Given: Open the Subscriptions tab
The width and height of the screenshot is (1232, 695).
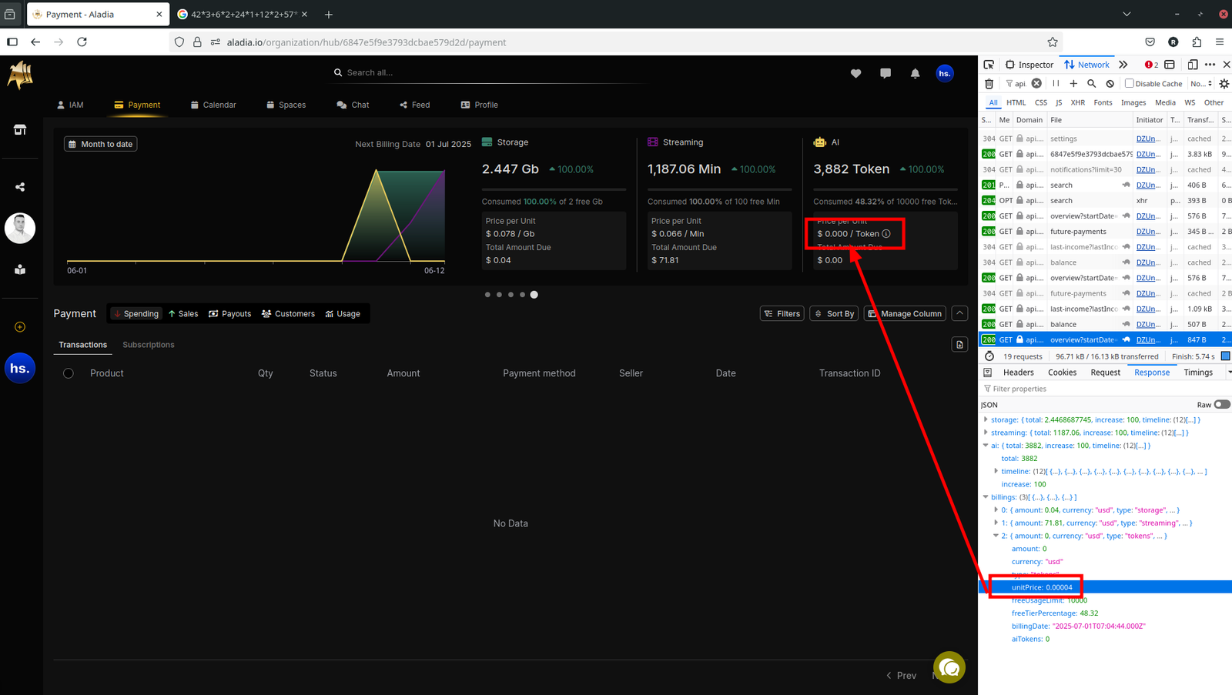Looking at the screenshot, I should 149,345.
